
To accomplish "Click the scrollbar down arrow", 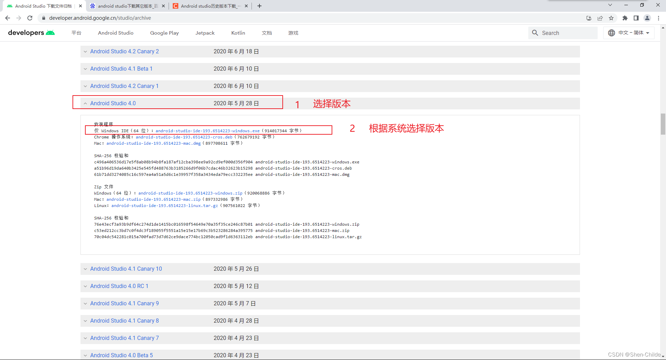I will [663, 356].
